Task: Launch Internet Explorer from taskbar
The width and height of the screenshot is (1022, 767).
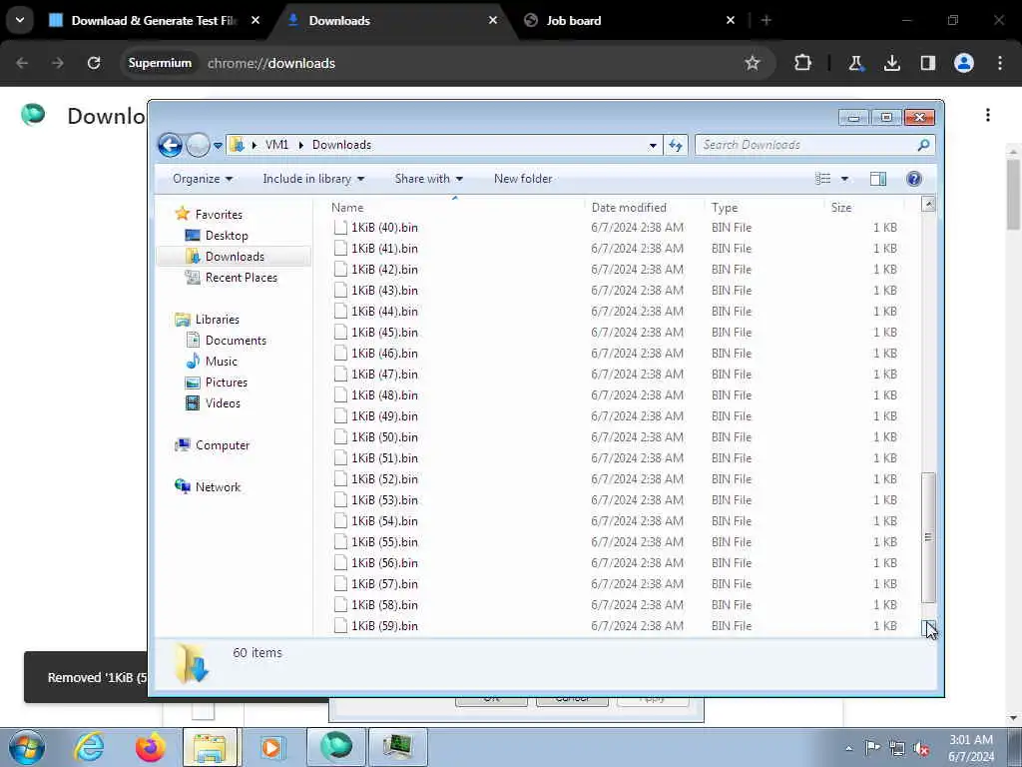Action: click(89, 747)
